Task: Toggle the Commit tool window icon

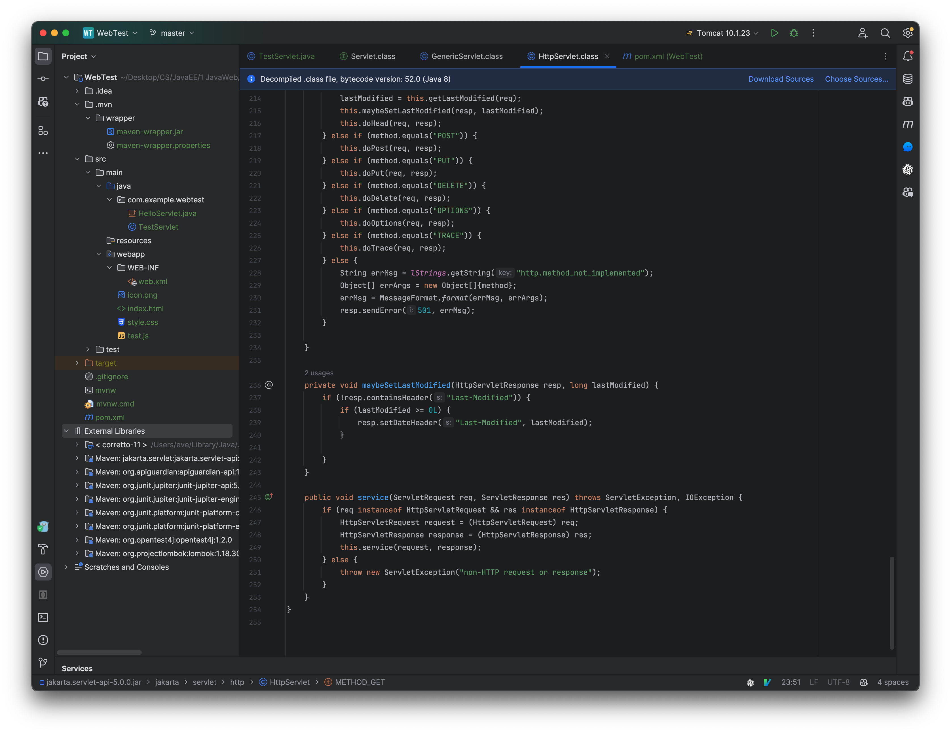Action: [43, 79]
